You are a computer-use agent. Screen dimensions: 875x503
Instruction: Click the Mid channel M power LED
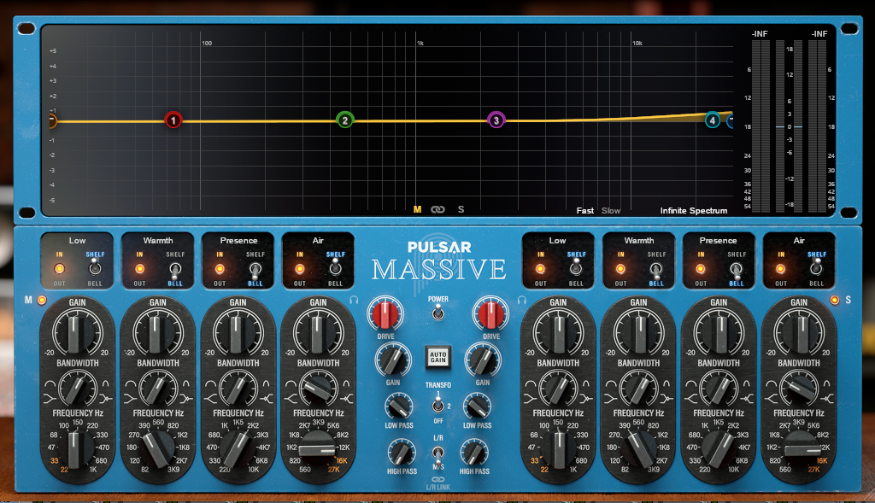pyautogui.click(x=41, y=300)
